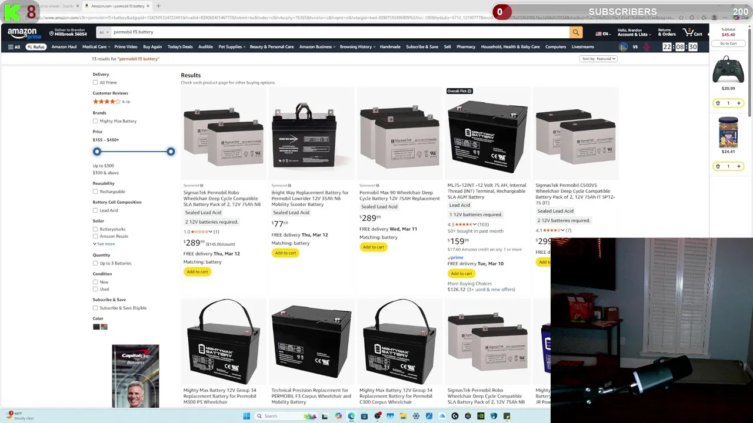The image size is (753, 423).
Task: Open Microsoft Edge from taskbar
Action: [x=351, y=416]
